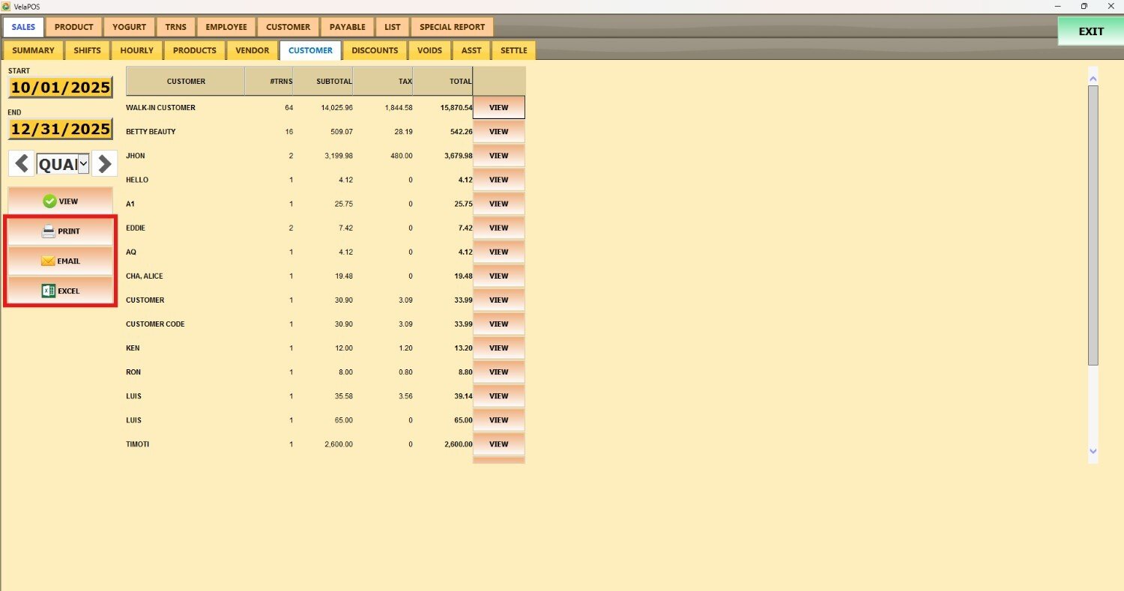Advance to next period with right arrow
Viewport: 1124px width, 591px height.
click(104, 163)
